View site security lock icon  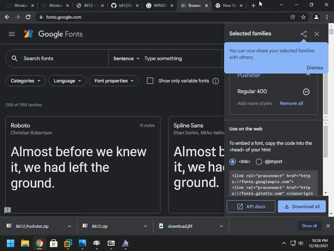(41, 17)
